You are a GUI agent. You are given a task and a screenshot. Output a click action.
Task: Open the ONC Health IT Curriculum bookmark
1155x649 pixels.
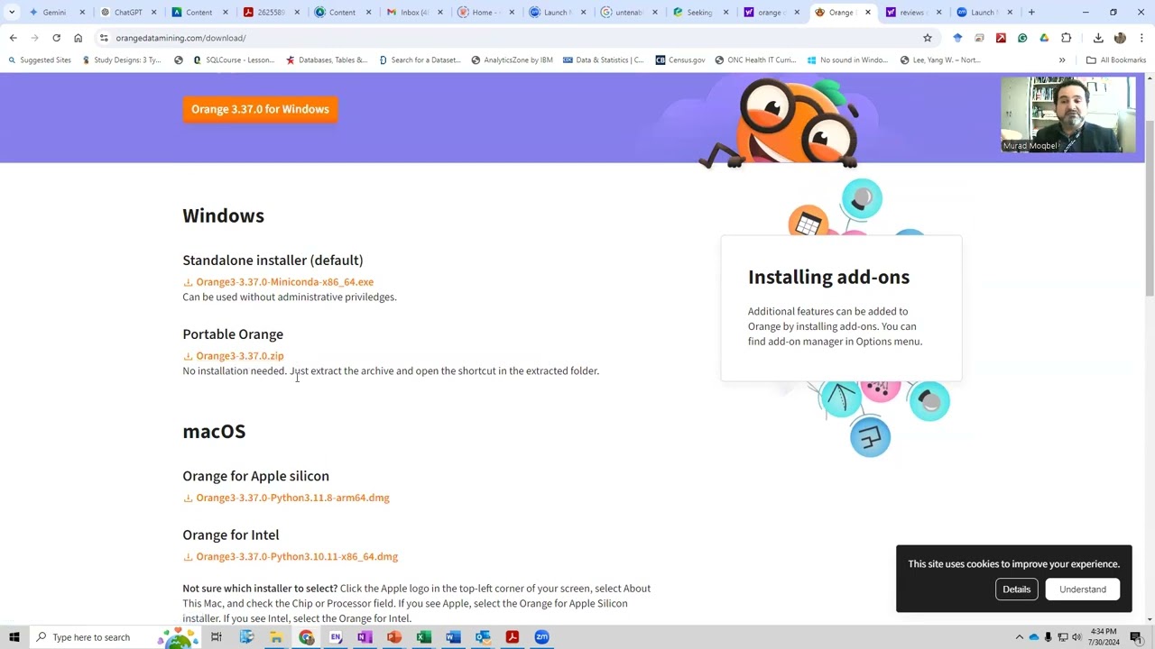pos(755,60)
